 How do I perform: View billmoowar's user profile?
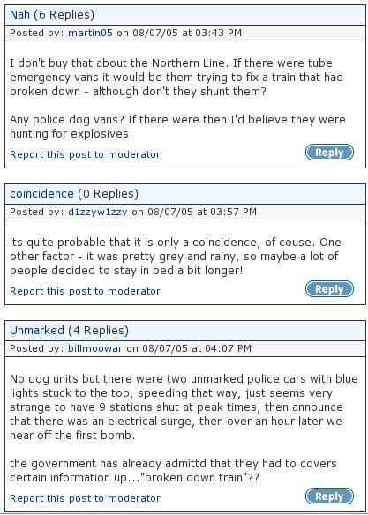pos(95,348)
